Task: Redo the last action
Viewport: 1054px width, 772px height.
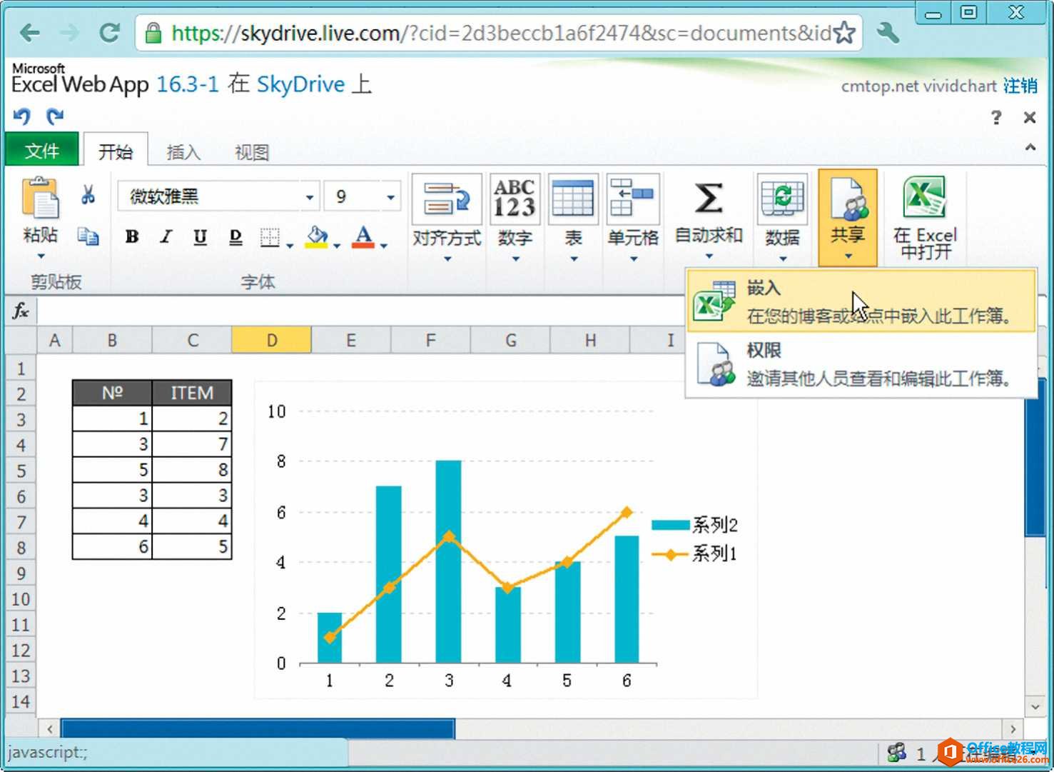Action: pyautogui.click(x=55, y=116)
